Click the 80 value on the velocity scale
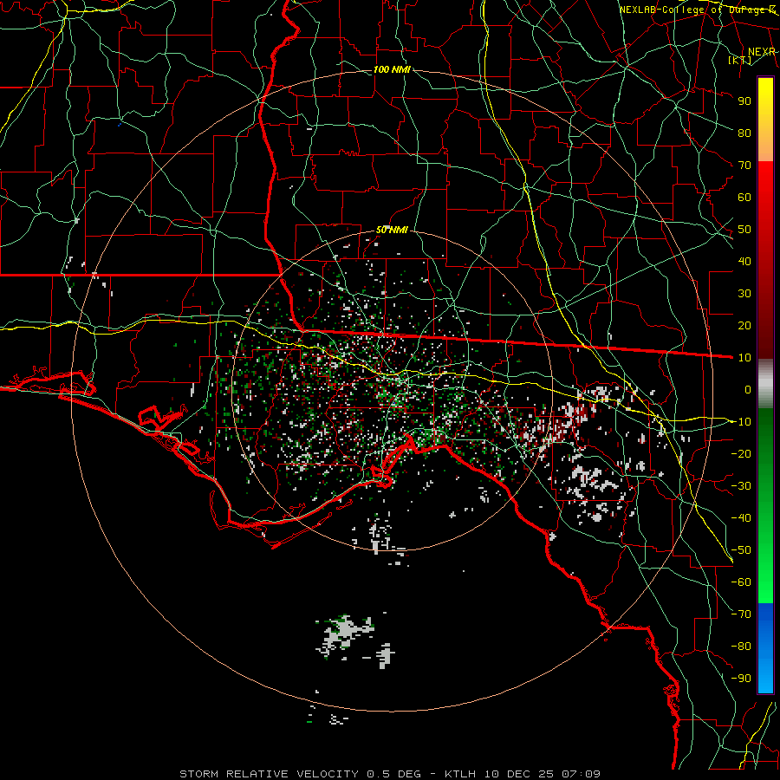This screenshot has height=780, width=780. 744,133
